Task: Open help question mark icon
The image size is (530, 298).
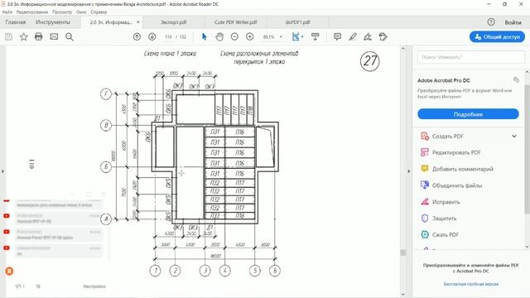Action: [491, 22]
